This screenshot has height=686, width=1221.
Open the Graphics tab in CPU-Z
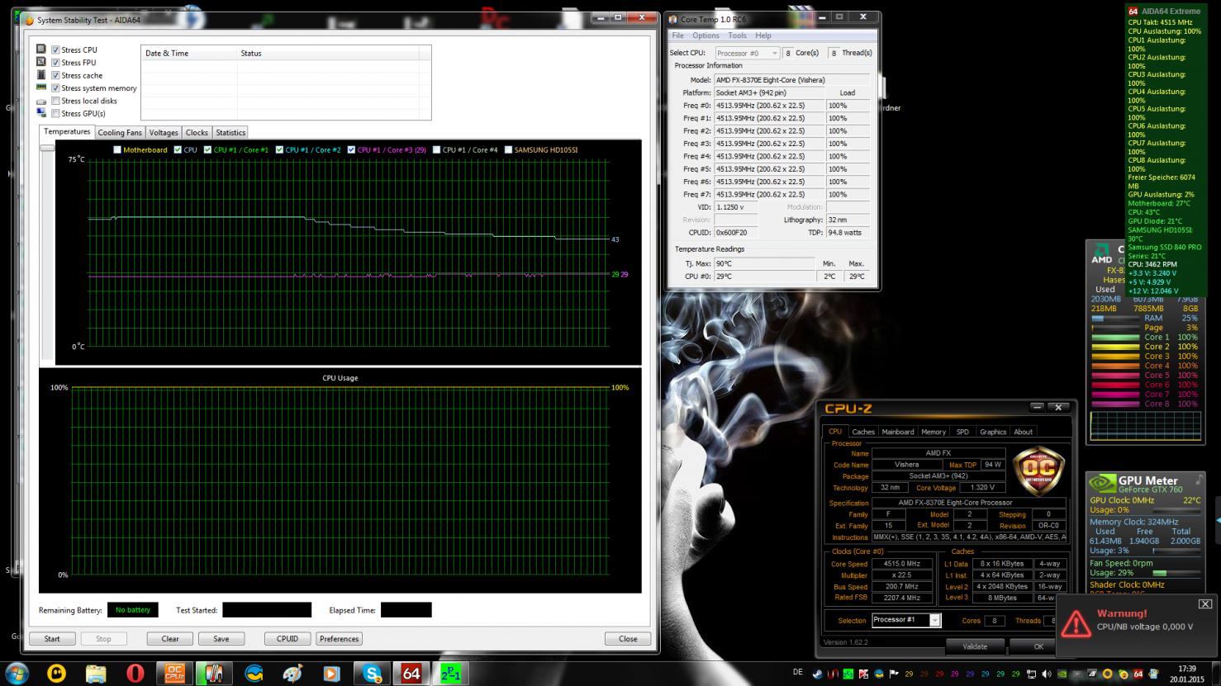coord(993,432)
